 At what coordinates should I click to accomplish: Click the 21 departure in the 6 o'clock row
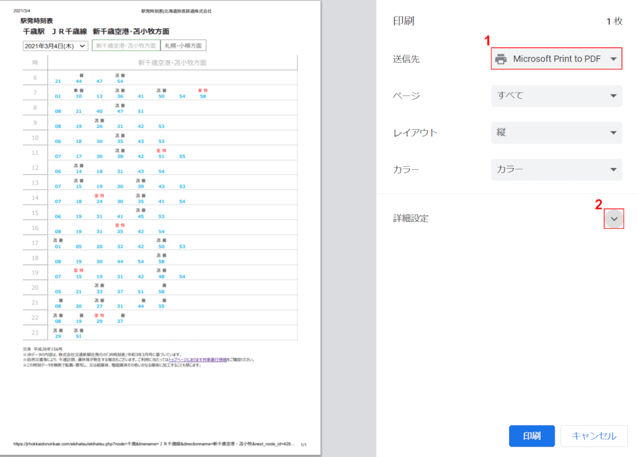(58, 81)
